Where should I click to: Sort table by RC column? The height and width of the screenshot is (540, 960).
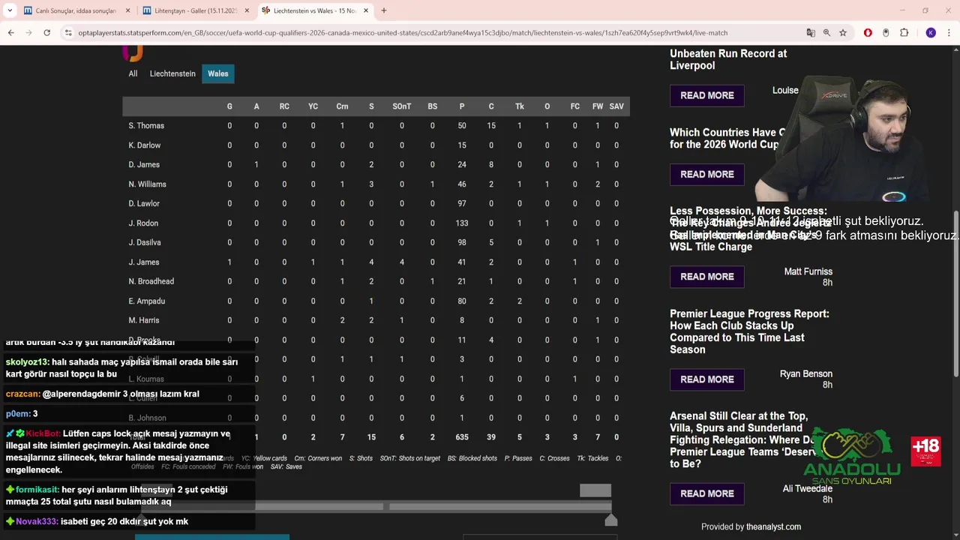[284, 106]
